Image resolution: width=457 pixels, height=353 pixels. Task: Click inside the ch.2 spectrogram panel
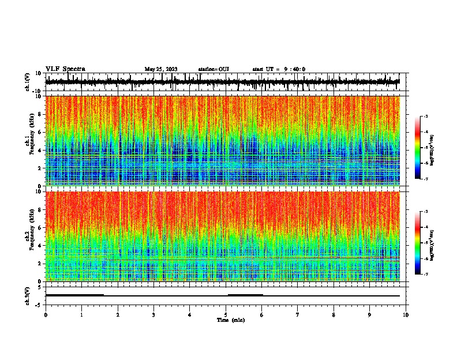point(223,236)
